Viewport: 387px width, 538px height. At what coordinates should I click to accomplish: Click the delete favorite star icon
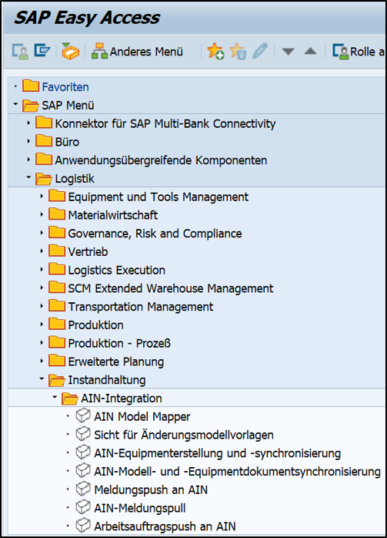(x=238, y=52)
